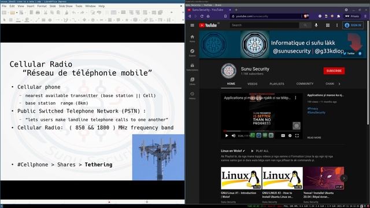Click the Print icon in Impress toolbar
The height and width of the screenshot is (208, 370).
point(38,13)
